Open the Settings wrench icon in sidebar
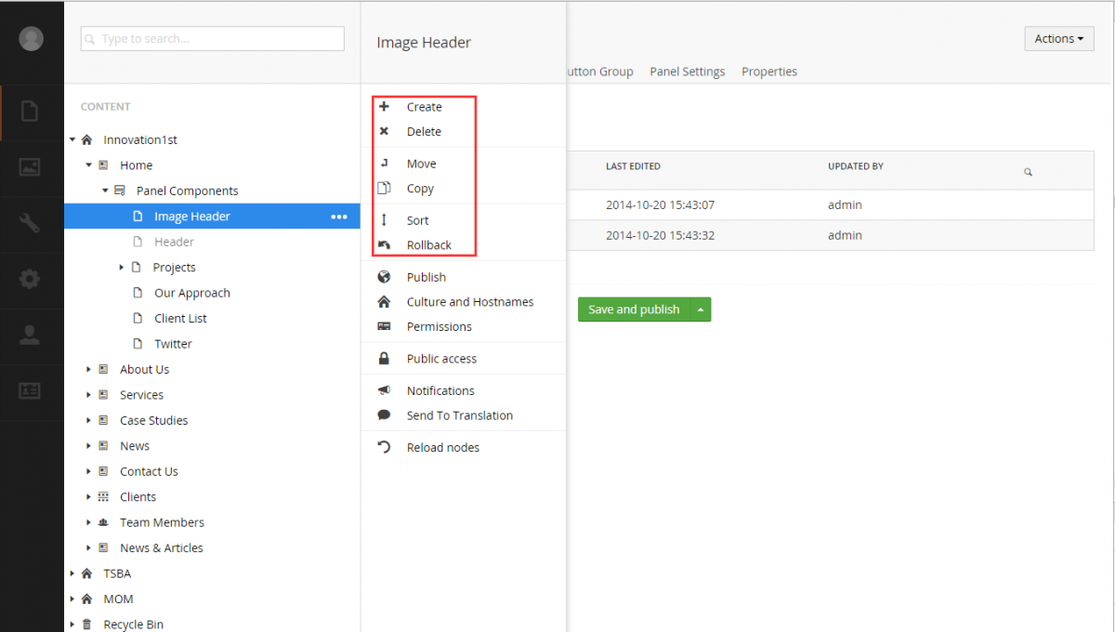The width and height of the screenshot is (1115, 632). [30, 223]
